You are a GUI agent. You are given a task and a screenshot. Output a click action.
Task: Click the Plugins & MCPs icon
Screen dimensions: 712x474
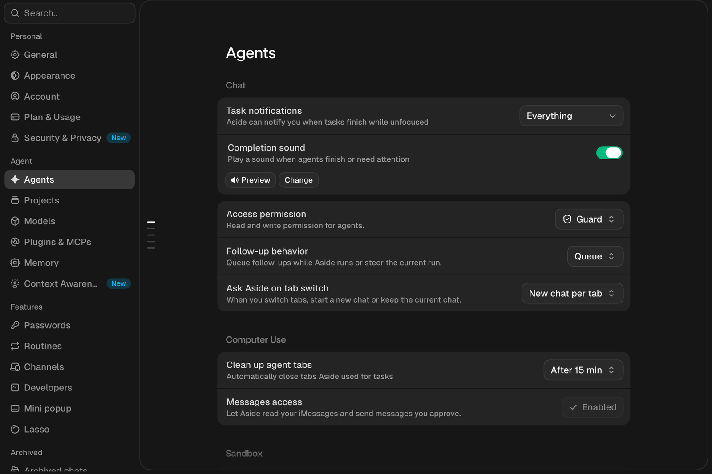pyautogui.click(x=15, y=242)
